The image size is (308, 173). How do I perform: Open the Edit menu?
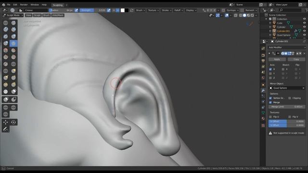pos(15,5)
